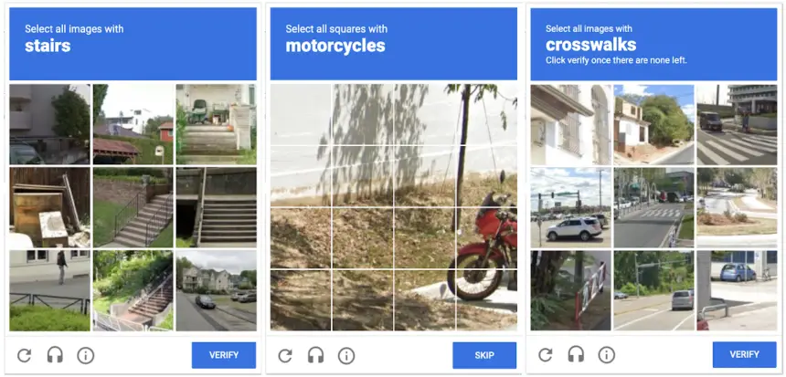Viewport: 786px width, 377px height.
Task: Show help info for motorcycles challenge
Action: click(346, 355)
